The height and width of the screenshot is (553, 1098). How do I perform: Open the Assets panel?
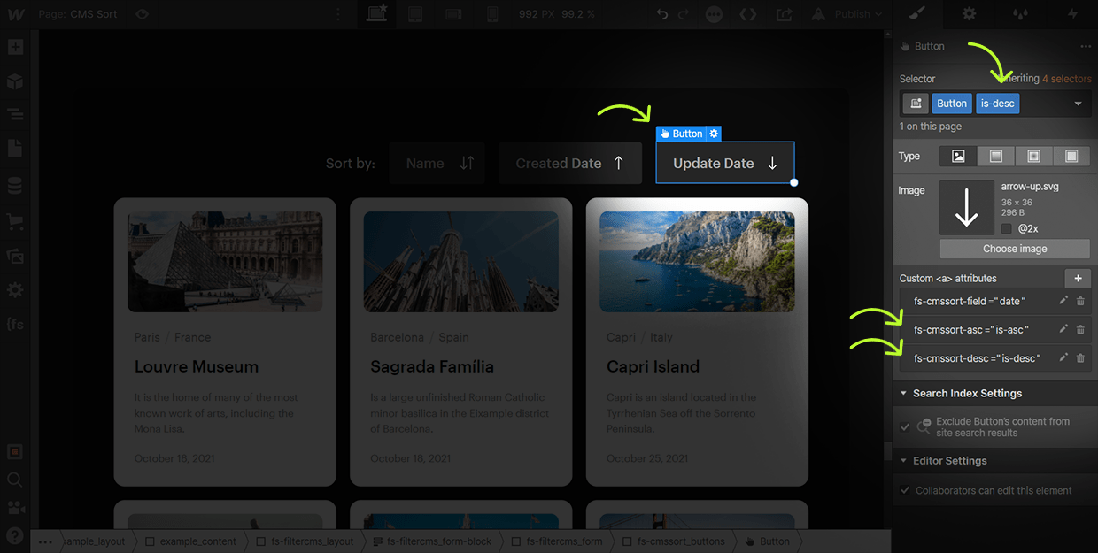click(x=15, y=256)
